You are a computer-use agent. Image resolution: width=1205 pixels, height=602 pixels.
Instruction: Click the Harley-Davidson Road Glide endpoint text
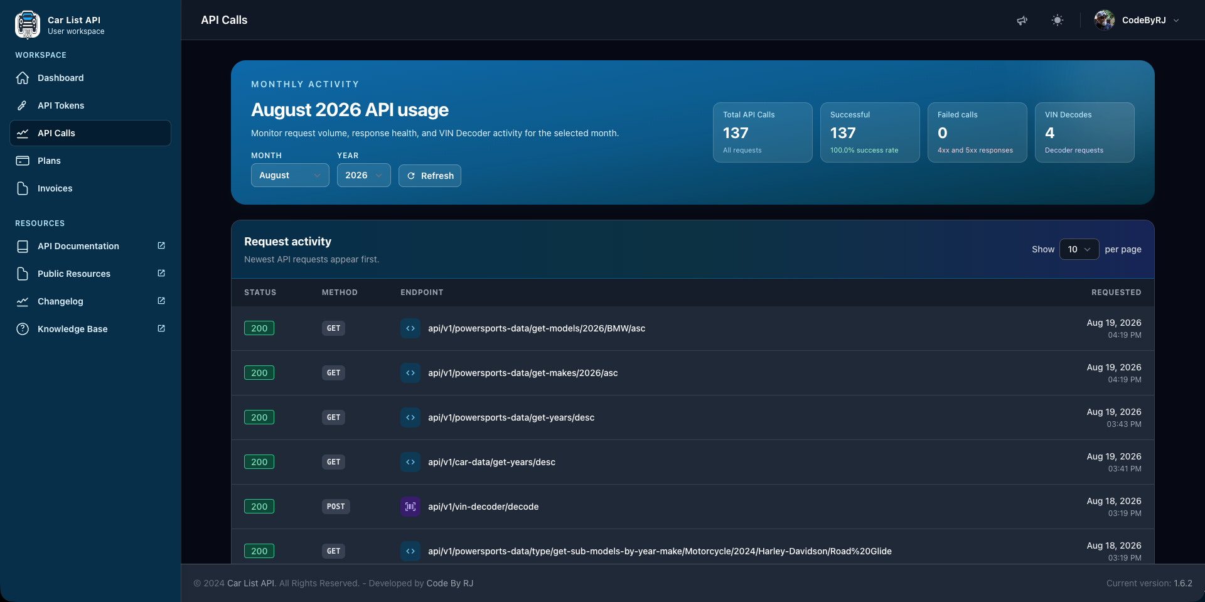(x=660, y=551)
